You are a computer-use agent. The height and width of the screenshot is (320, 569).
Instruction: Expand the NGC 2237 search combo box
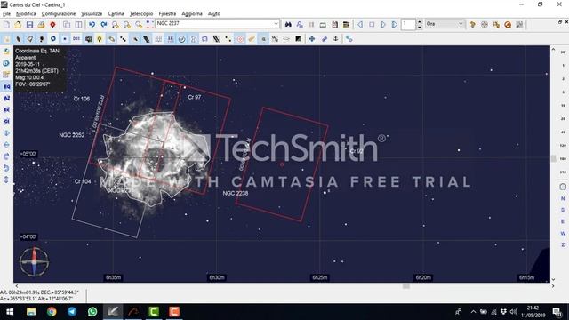(276, 24)
